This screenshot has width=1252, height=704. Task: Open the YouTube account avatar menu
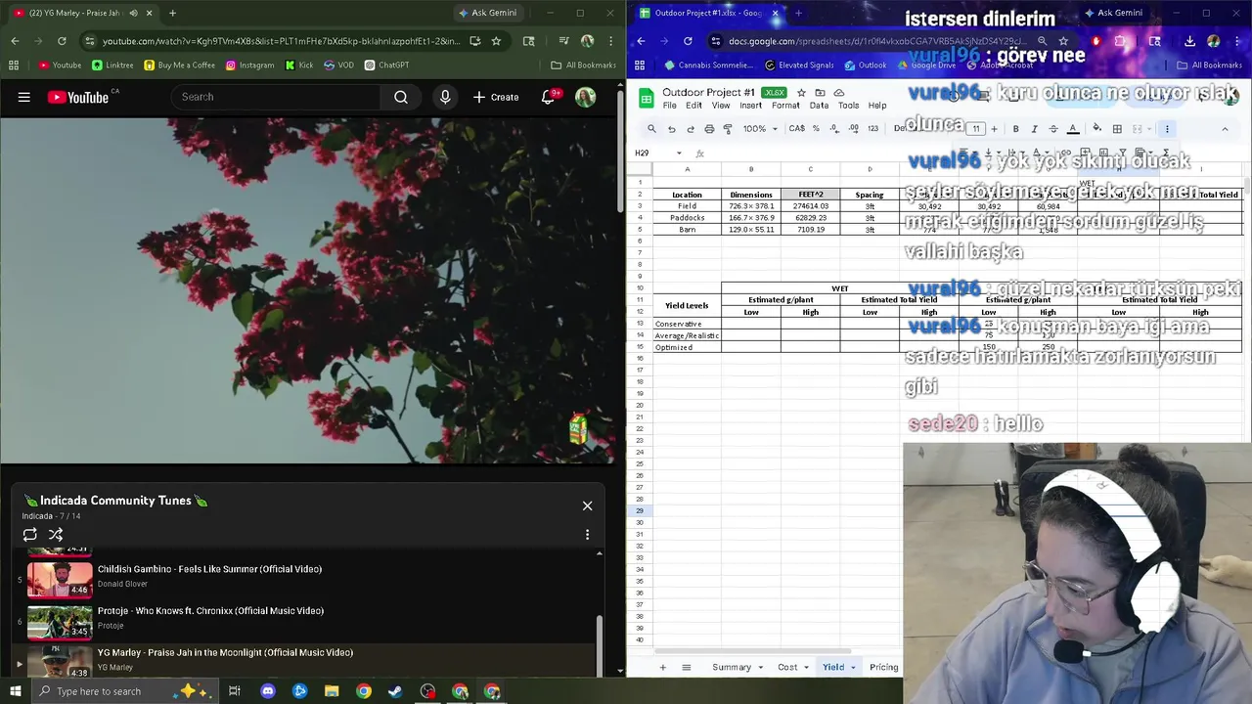586,97
